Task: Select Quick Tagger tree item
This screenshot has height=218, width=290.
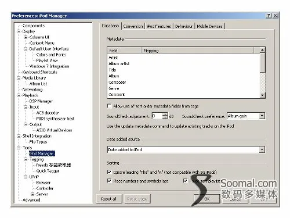Action: [48, 171]
